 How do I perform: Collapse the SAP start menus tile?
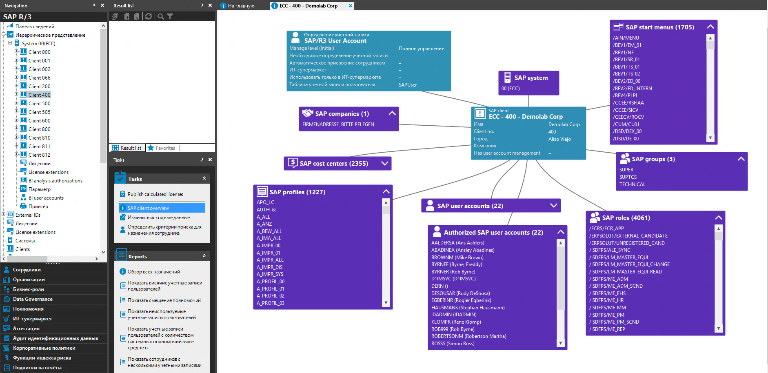pyautogui.click(x=710, y=27)
